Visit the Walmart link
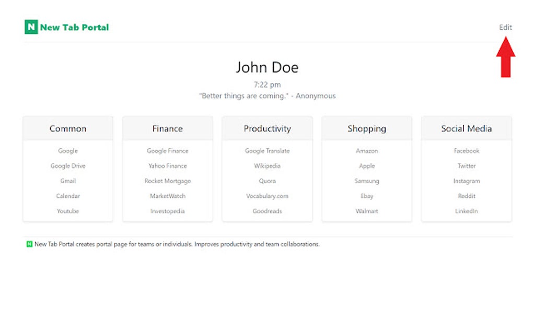 pos(367,211)
